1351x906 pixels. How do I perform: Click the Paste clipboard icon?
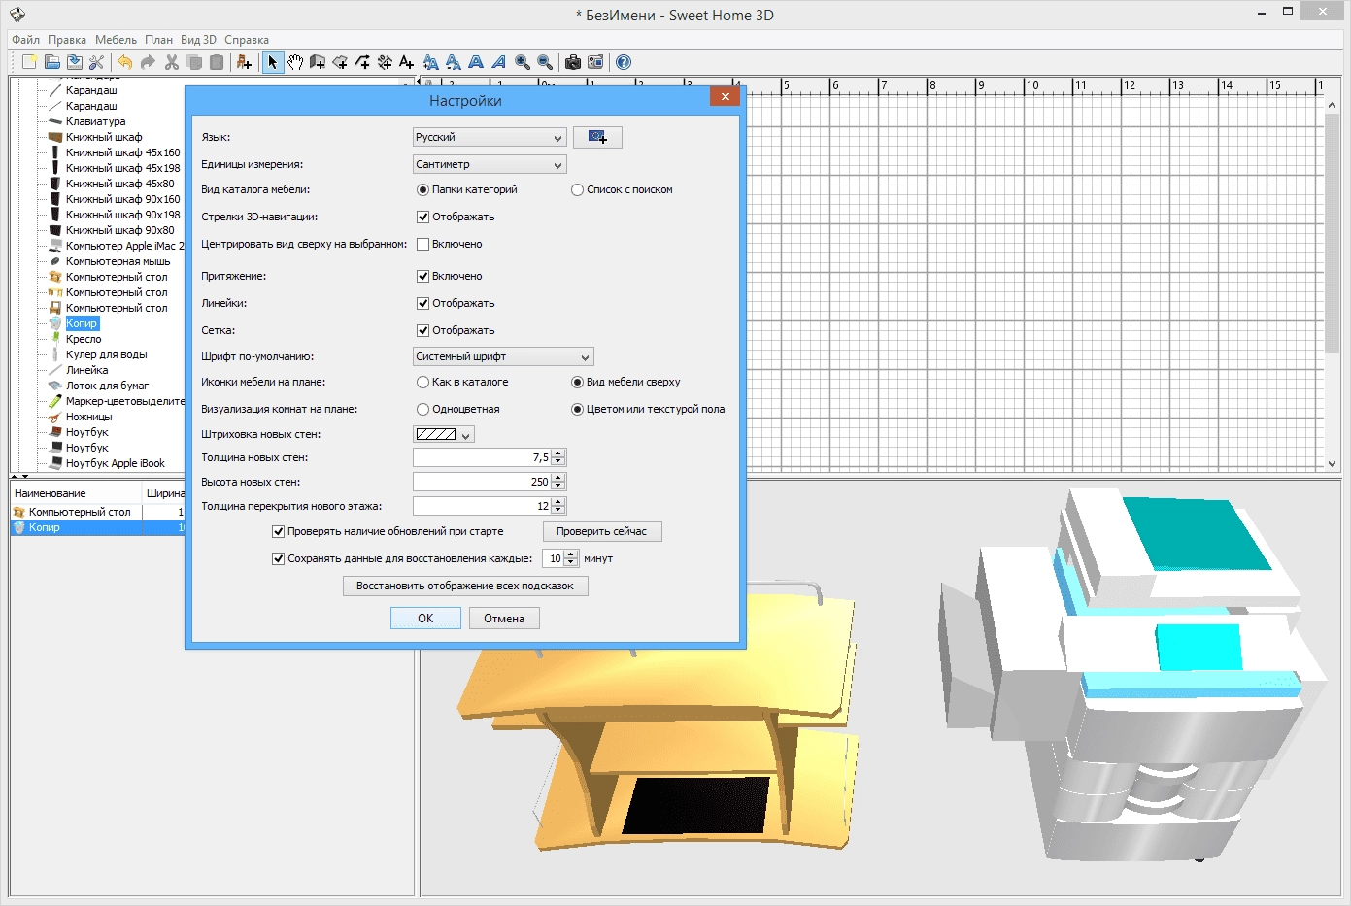point(217,62)
